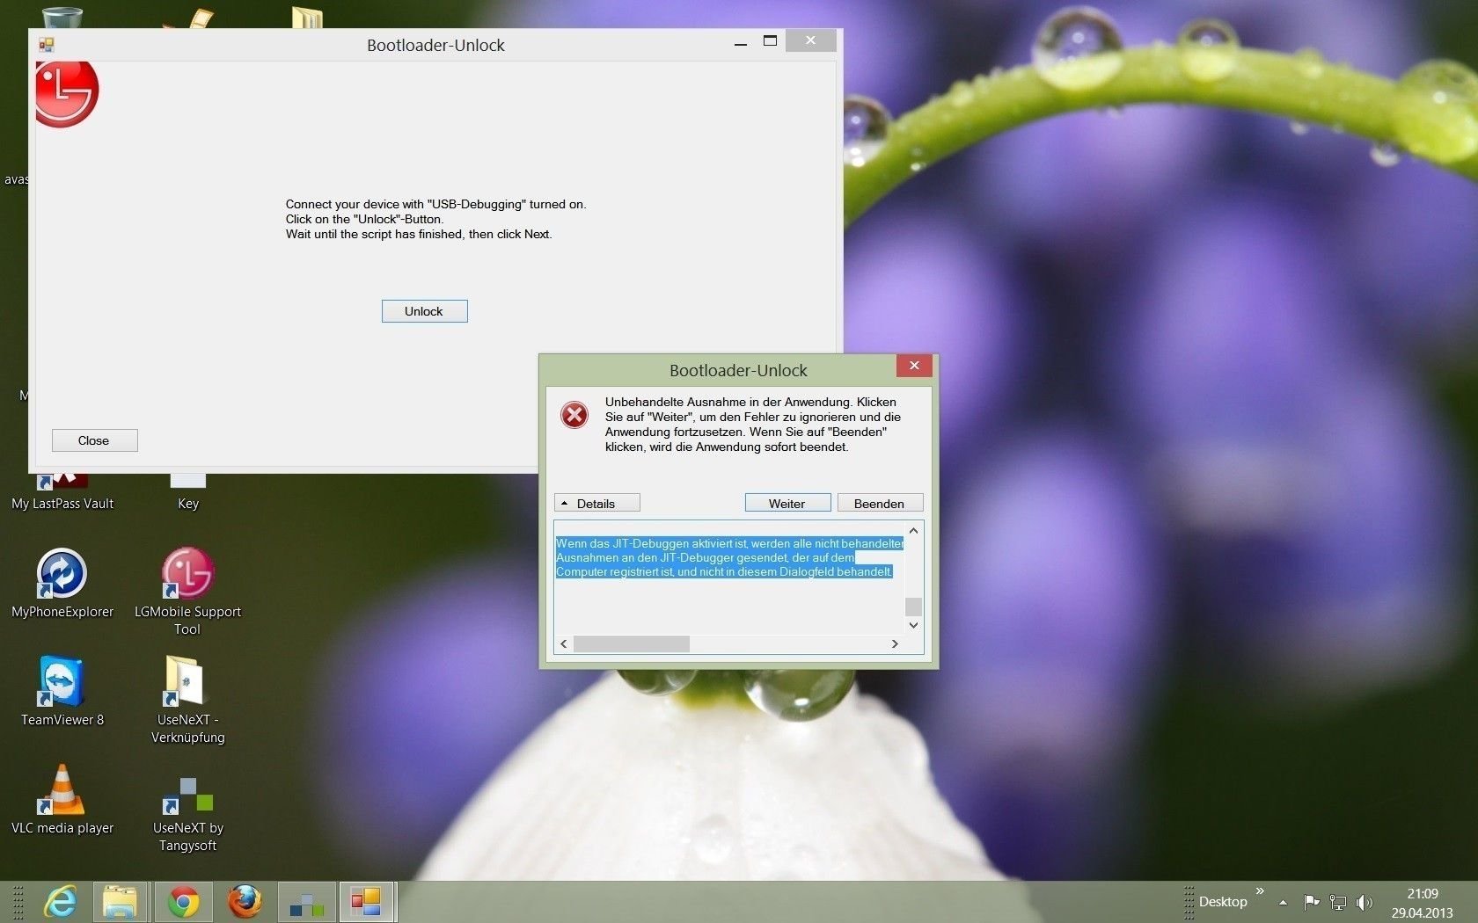Select the Key desktop icon
Viewport: 1478px width, 923px height.
pos(187,492)
